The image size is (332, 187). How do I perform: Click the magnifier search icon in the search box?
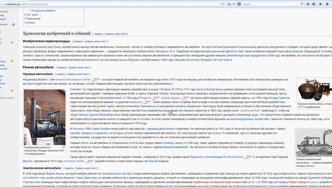point(302,4)
